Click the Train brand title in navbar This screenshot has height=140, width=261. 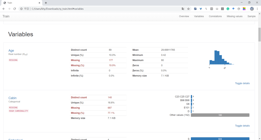[6, 16]
